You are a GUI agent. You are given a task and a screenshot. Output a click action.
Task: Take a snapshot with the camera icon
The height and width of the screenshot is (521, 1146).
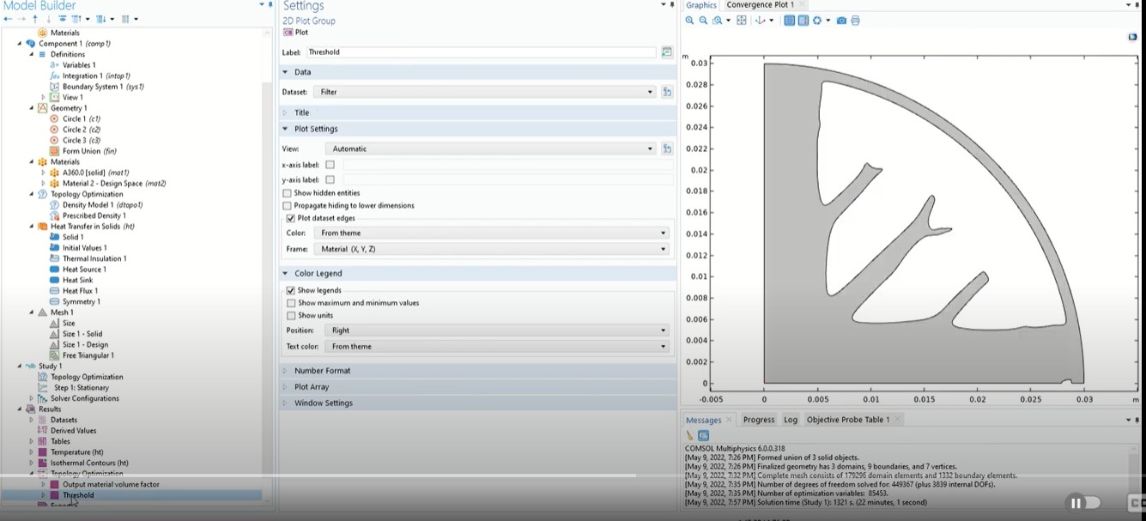tap(841, 21)
